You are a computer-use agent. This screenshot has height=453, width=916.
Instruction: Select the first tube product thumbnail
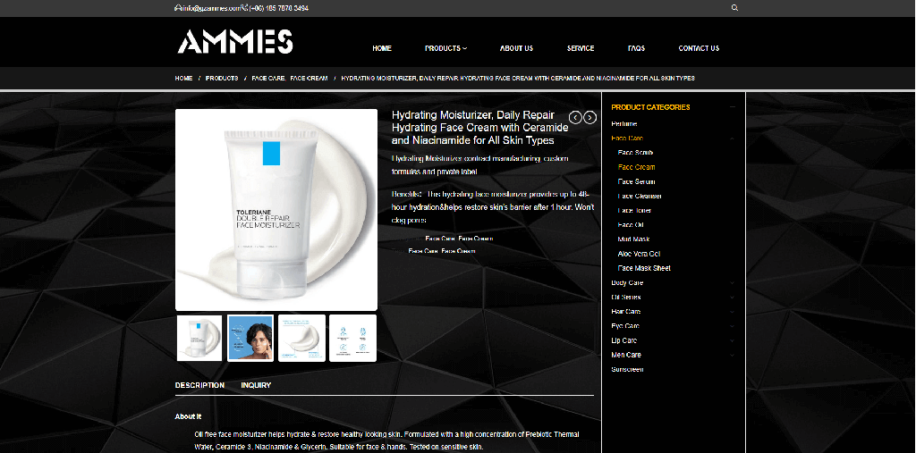tap(199, 338)
